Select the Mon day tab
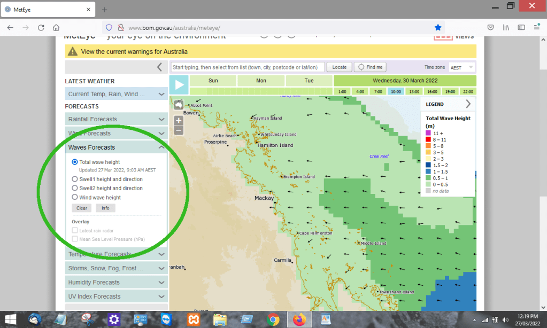 [x=261, y=81]
